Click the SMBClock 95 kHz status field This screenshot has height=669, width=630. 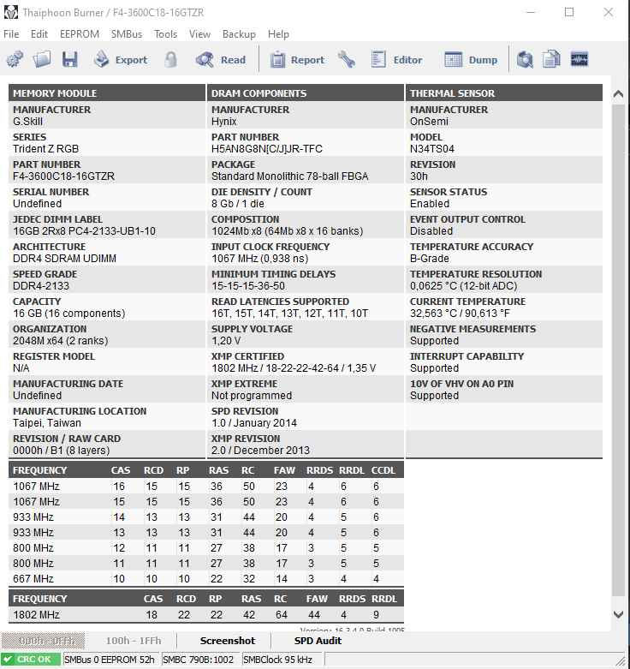[282, 660]
